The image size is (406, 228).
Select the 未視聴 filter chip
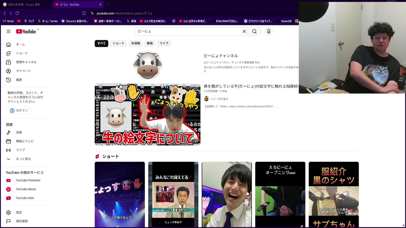[135, 43]
